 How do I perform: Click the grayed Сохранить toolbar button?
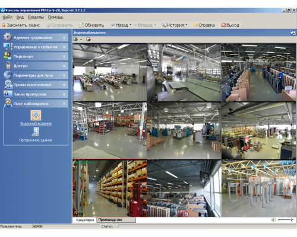(x=59, y=25)
